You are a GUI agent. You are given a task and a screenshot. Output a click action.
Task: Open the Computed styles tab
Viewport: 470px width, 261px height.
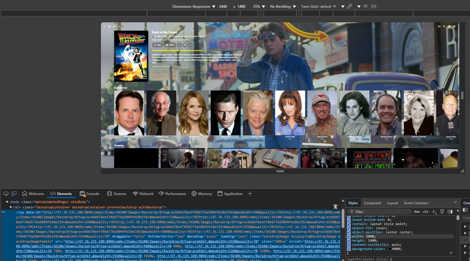pyautogui.click(x=372, y=203)
